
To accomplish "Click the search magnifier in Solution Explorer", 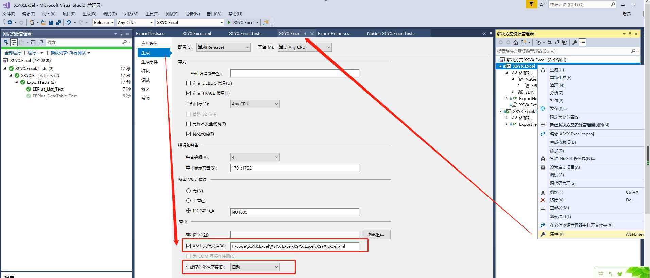I will click(633, 51).
